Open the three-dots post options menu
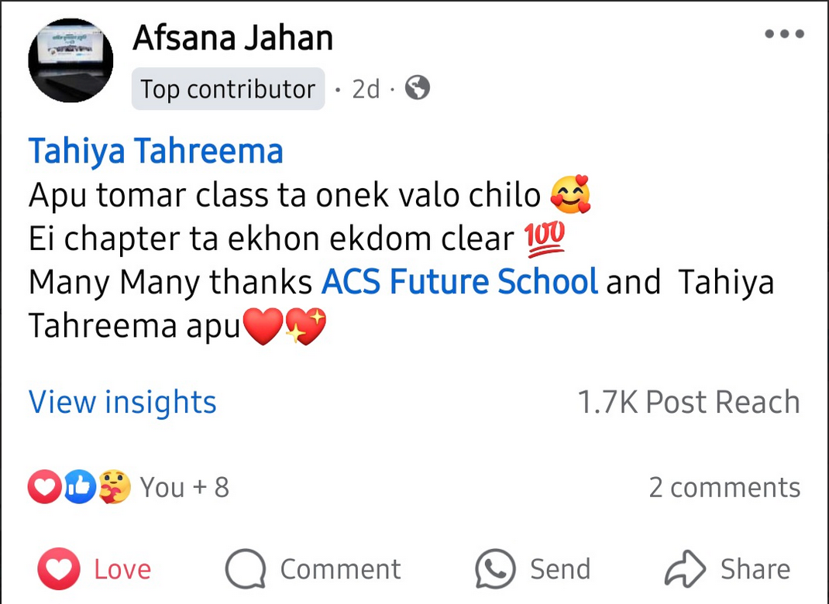Screen dimensions: 829x604 783,34
